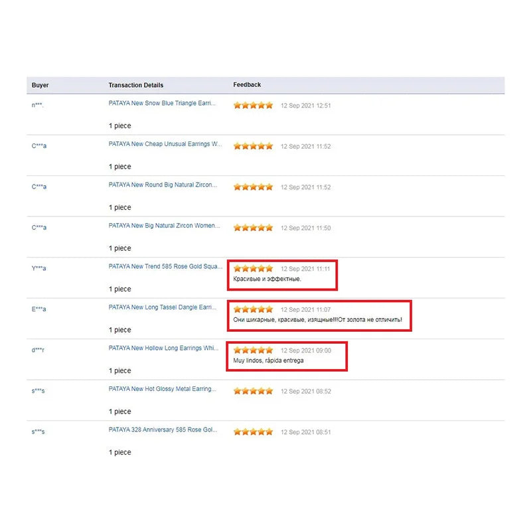Open PATAYA 328 Anniversary 585 Rose link
Viewport: 531px width, 531px height.
163,429
